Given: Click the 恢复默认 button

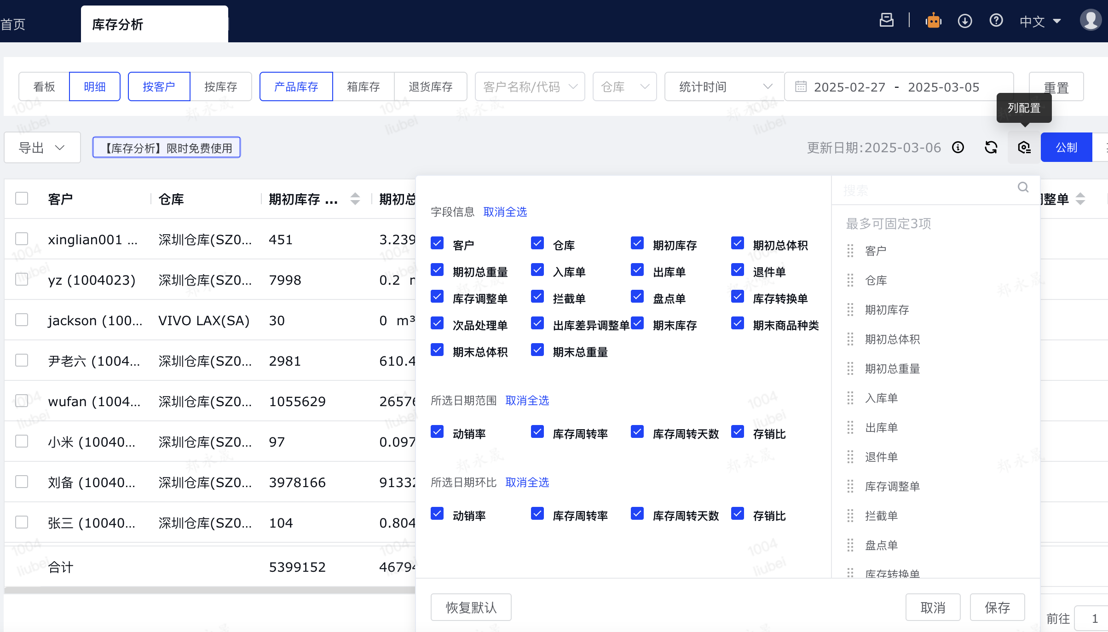Looking at the screenshot, I should click(x=471, y=607).
